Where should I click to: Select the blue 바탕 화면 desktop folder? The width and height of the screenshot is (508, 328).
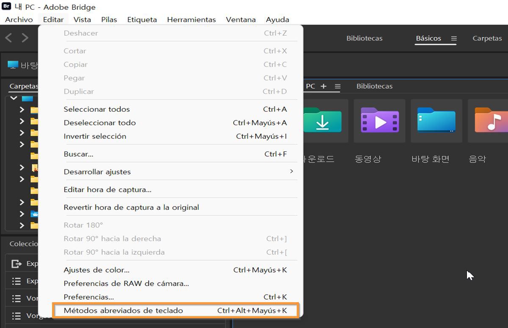436,121
